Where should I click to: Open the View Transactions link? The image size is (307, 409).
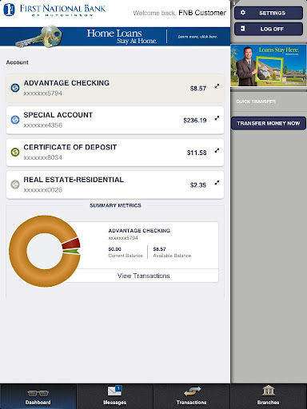[143, 276]
